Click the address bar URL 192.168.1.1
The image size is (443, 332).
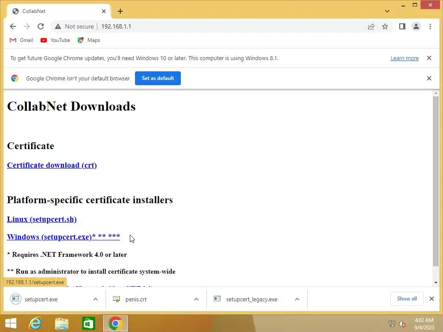coord(116,26)
